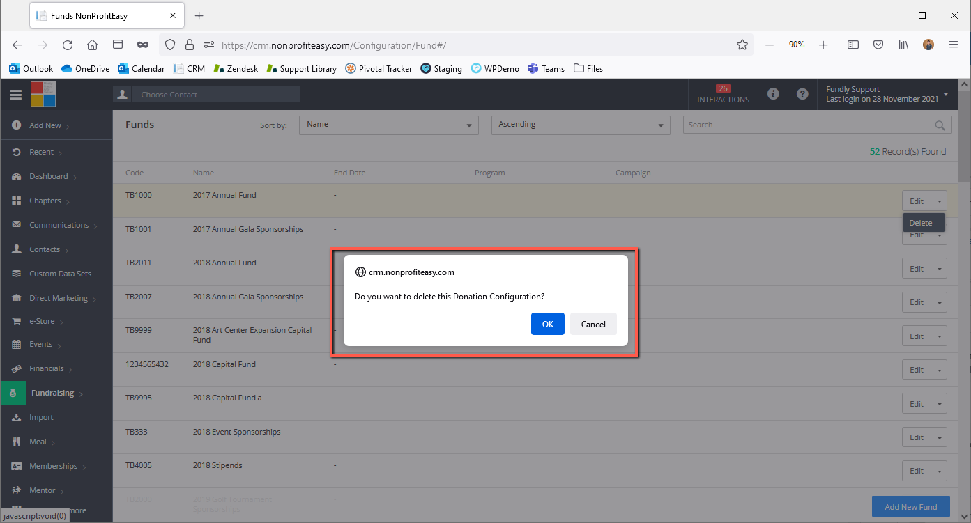This screenshot has height=523, width=971.
Task: Click the browser address bar URL
Action: coord(333,45)
